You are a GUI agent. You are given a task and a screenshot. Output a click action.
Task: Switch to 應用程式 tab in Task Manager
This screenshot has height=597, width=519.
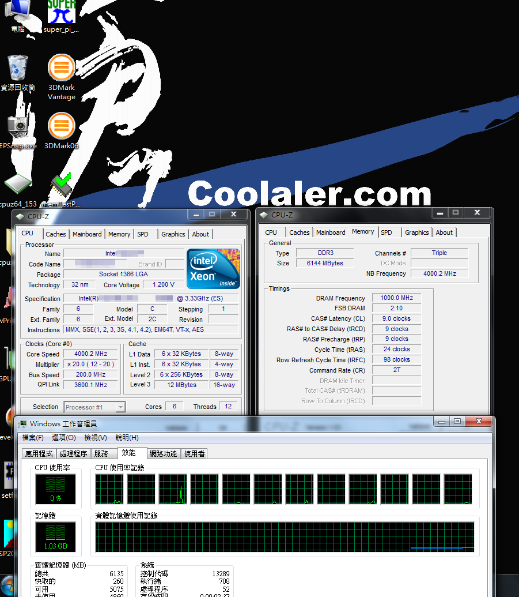[x=39, y=454]
